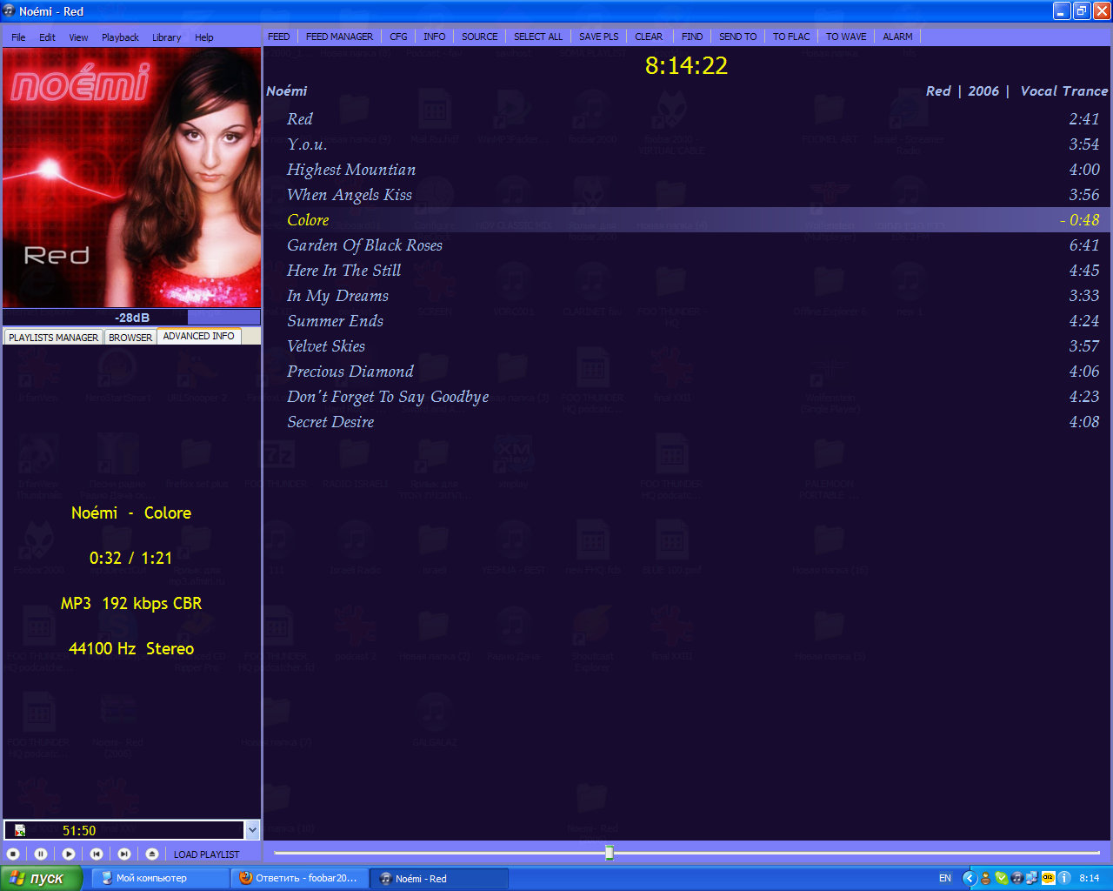Select the playing track "Colore"
The height and width of the screenshot is (891, 1113).
(x=687, y=220)
